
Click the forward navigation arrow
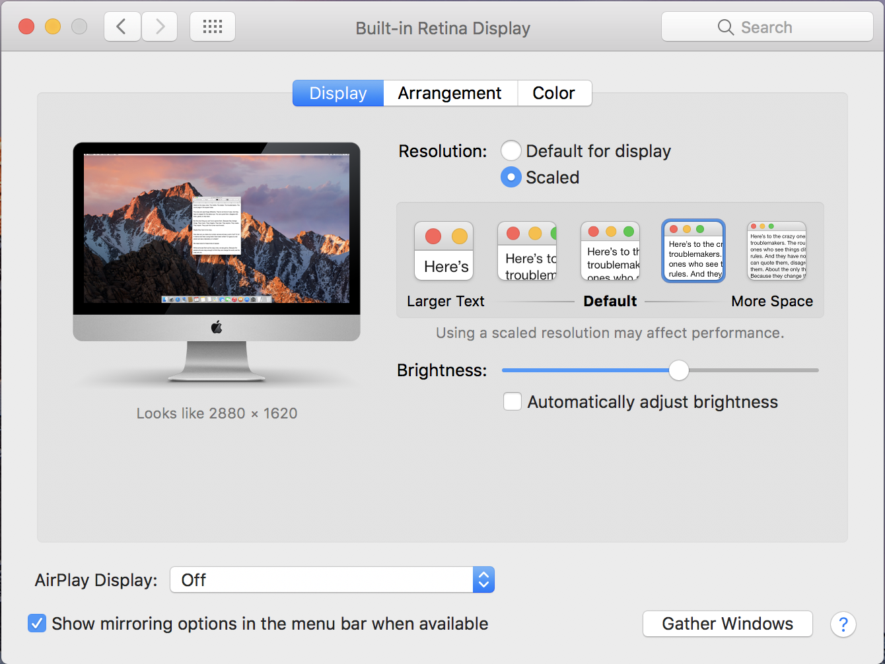(x=160, y=27)
